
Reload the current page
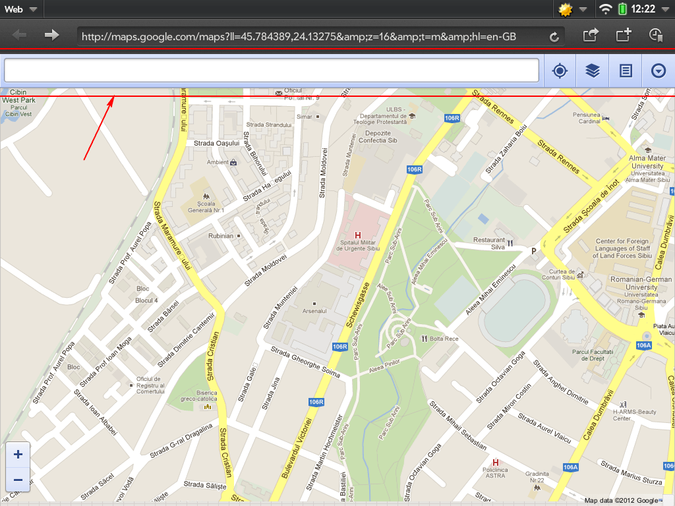tap(554, 36)
